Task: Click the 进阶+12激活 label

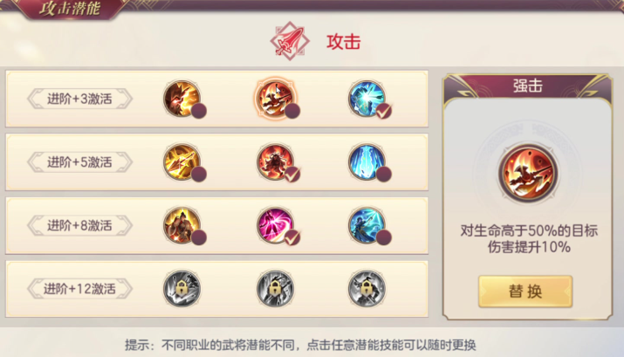Action: (x=79, y=289)
